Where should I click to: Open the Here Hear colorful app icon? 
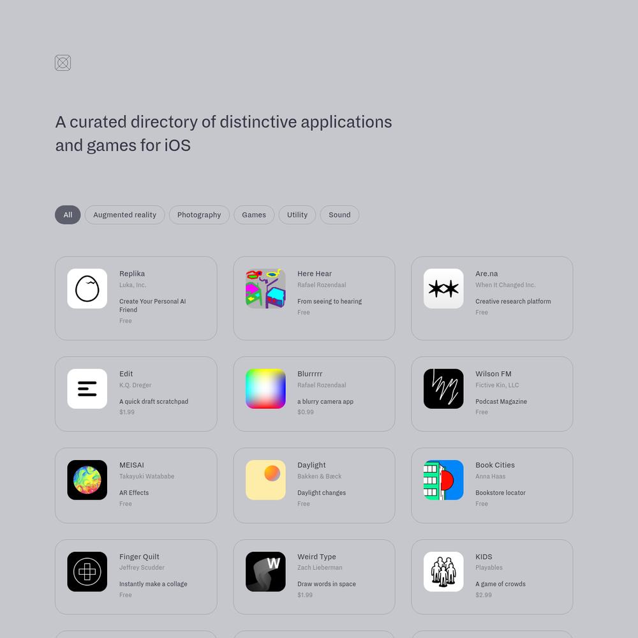[265, 288]
